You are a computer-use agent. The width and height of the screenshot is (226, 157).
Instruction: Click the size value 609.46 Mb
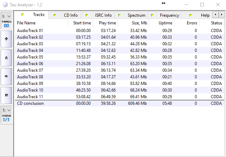[137, 103]
